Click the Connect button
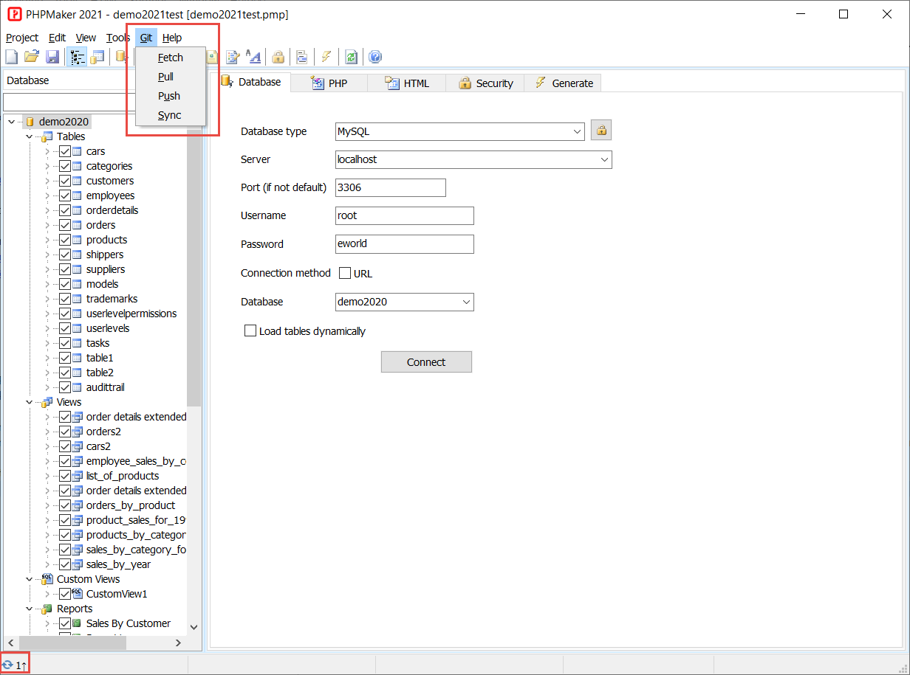Screen dimensions: 910x675 pos(426,362)
